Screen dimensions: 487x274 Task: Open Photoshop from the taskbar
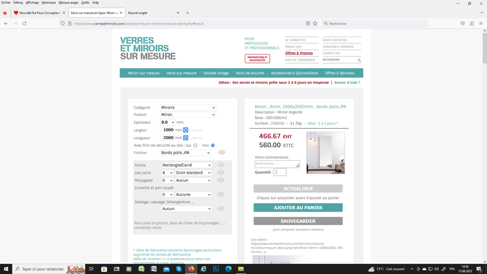[x=216, y=269]
